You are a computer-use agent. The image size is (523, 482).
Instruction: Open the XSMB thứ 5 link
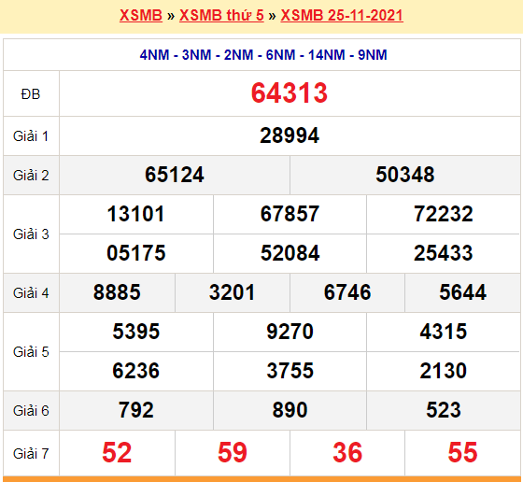tap(221, 15)
